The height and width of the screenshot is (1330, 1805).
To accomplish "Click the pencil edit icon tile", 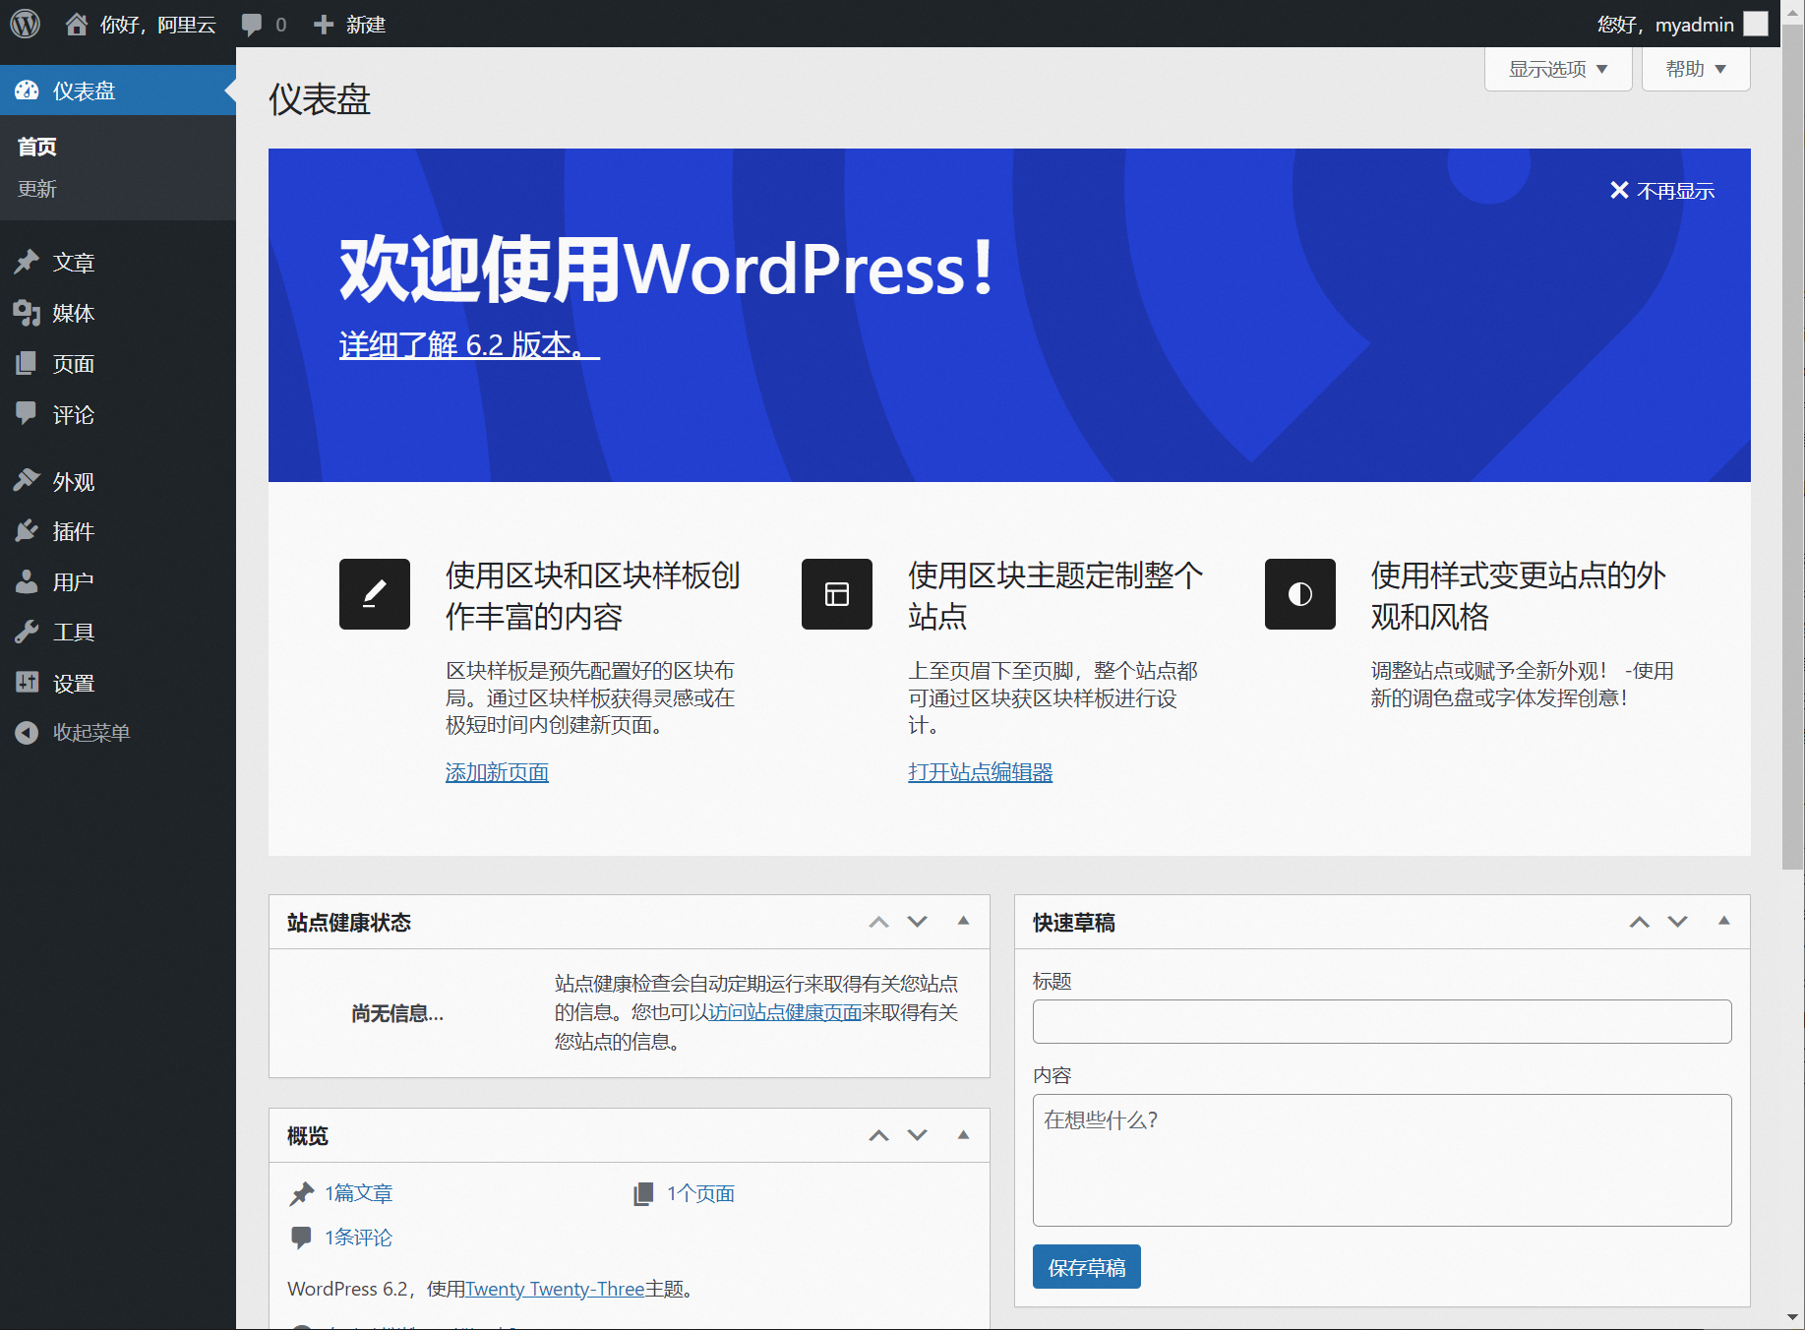I will pyautogui.click(x=375, y=594).
